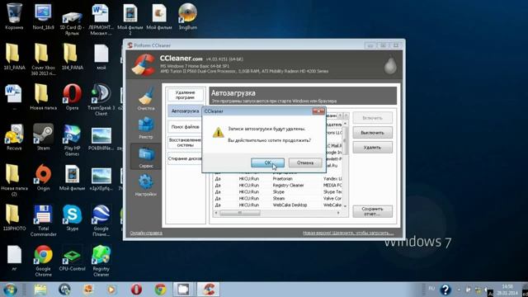Select the 119PHOTO folder

[x=14, y=218]
